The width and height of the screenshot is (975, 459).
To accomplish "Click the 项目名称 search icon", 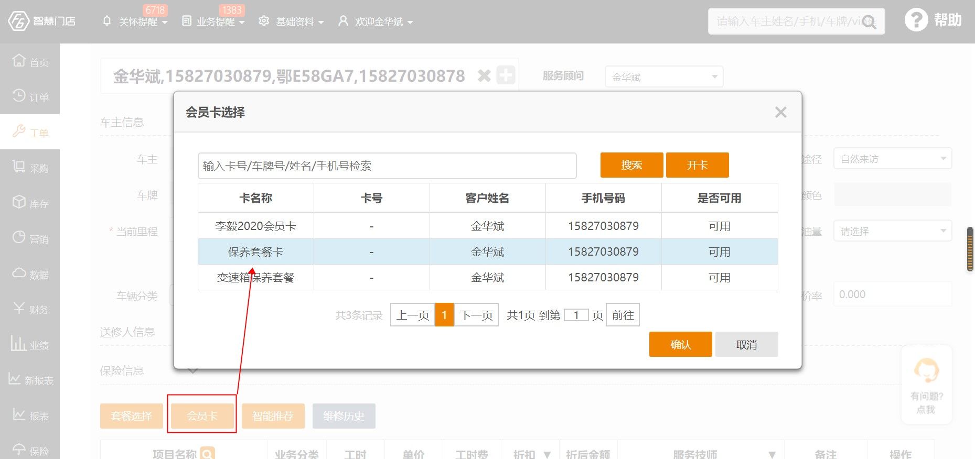I will (x=208, y=453).
